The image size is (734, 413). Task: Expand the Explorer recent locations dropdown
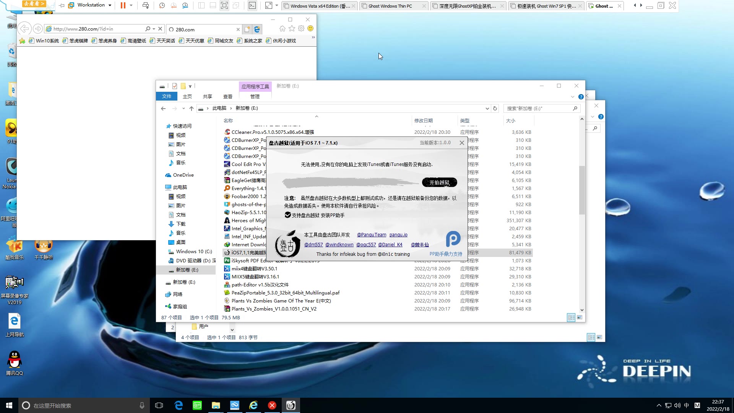click(x=183, y=108)
